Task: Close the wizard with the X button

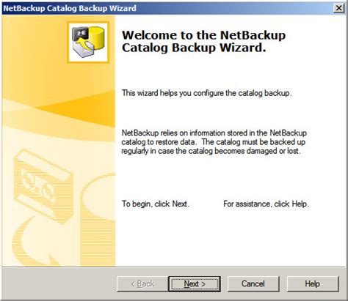Action: (x=339, y=8)
